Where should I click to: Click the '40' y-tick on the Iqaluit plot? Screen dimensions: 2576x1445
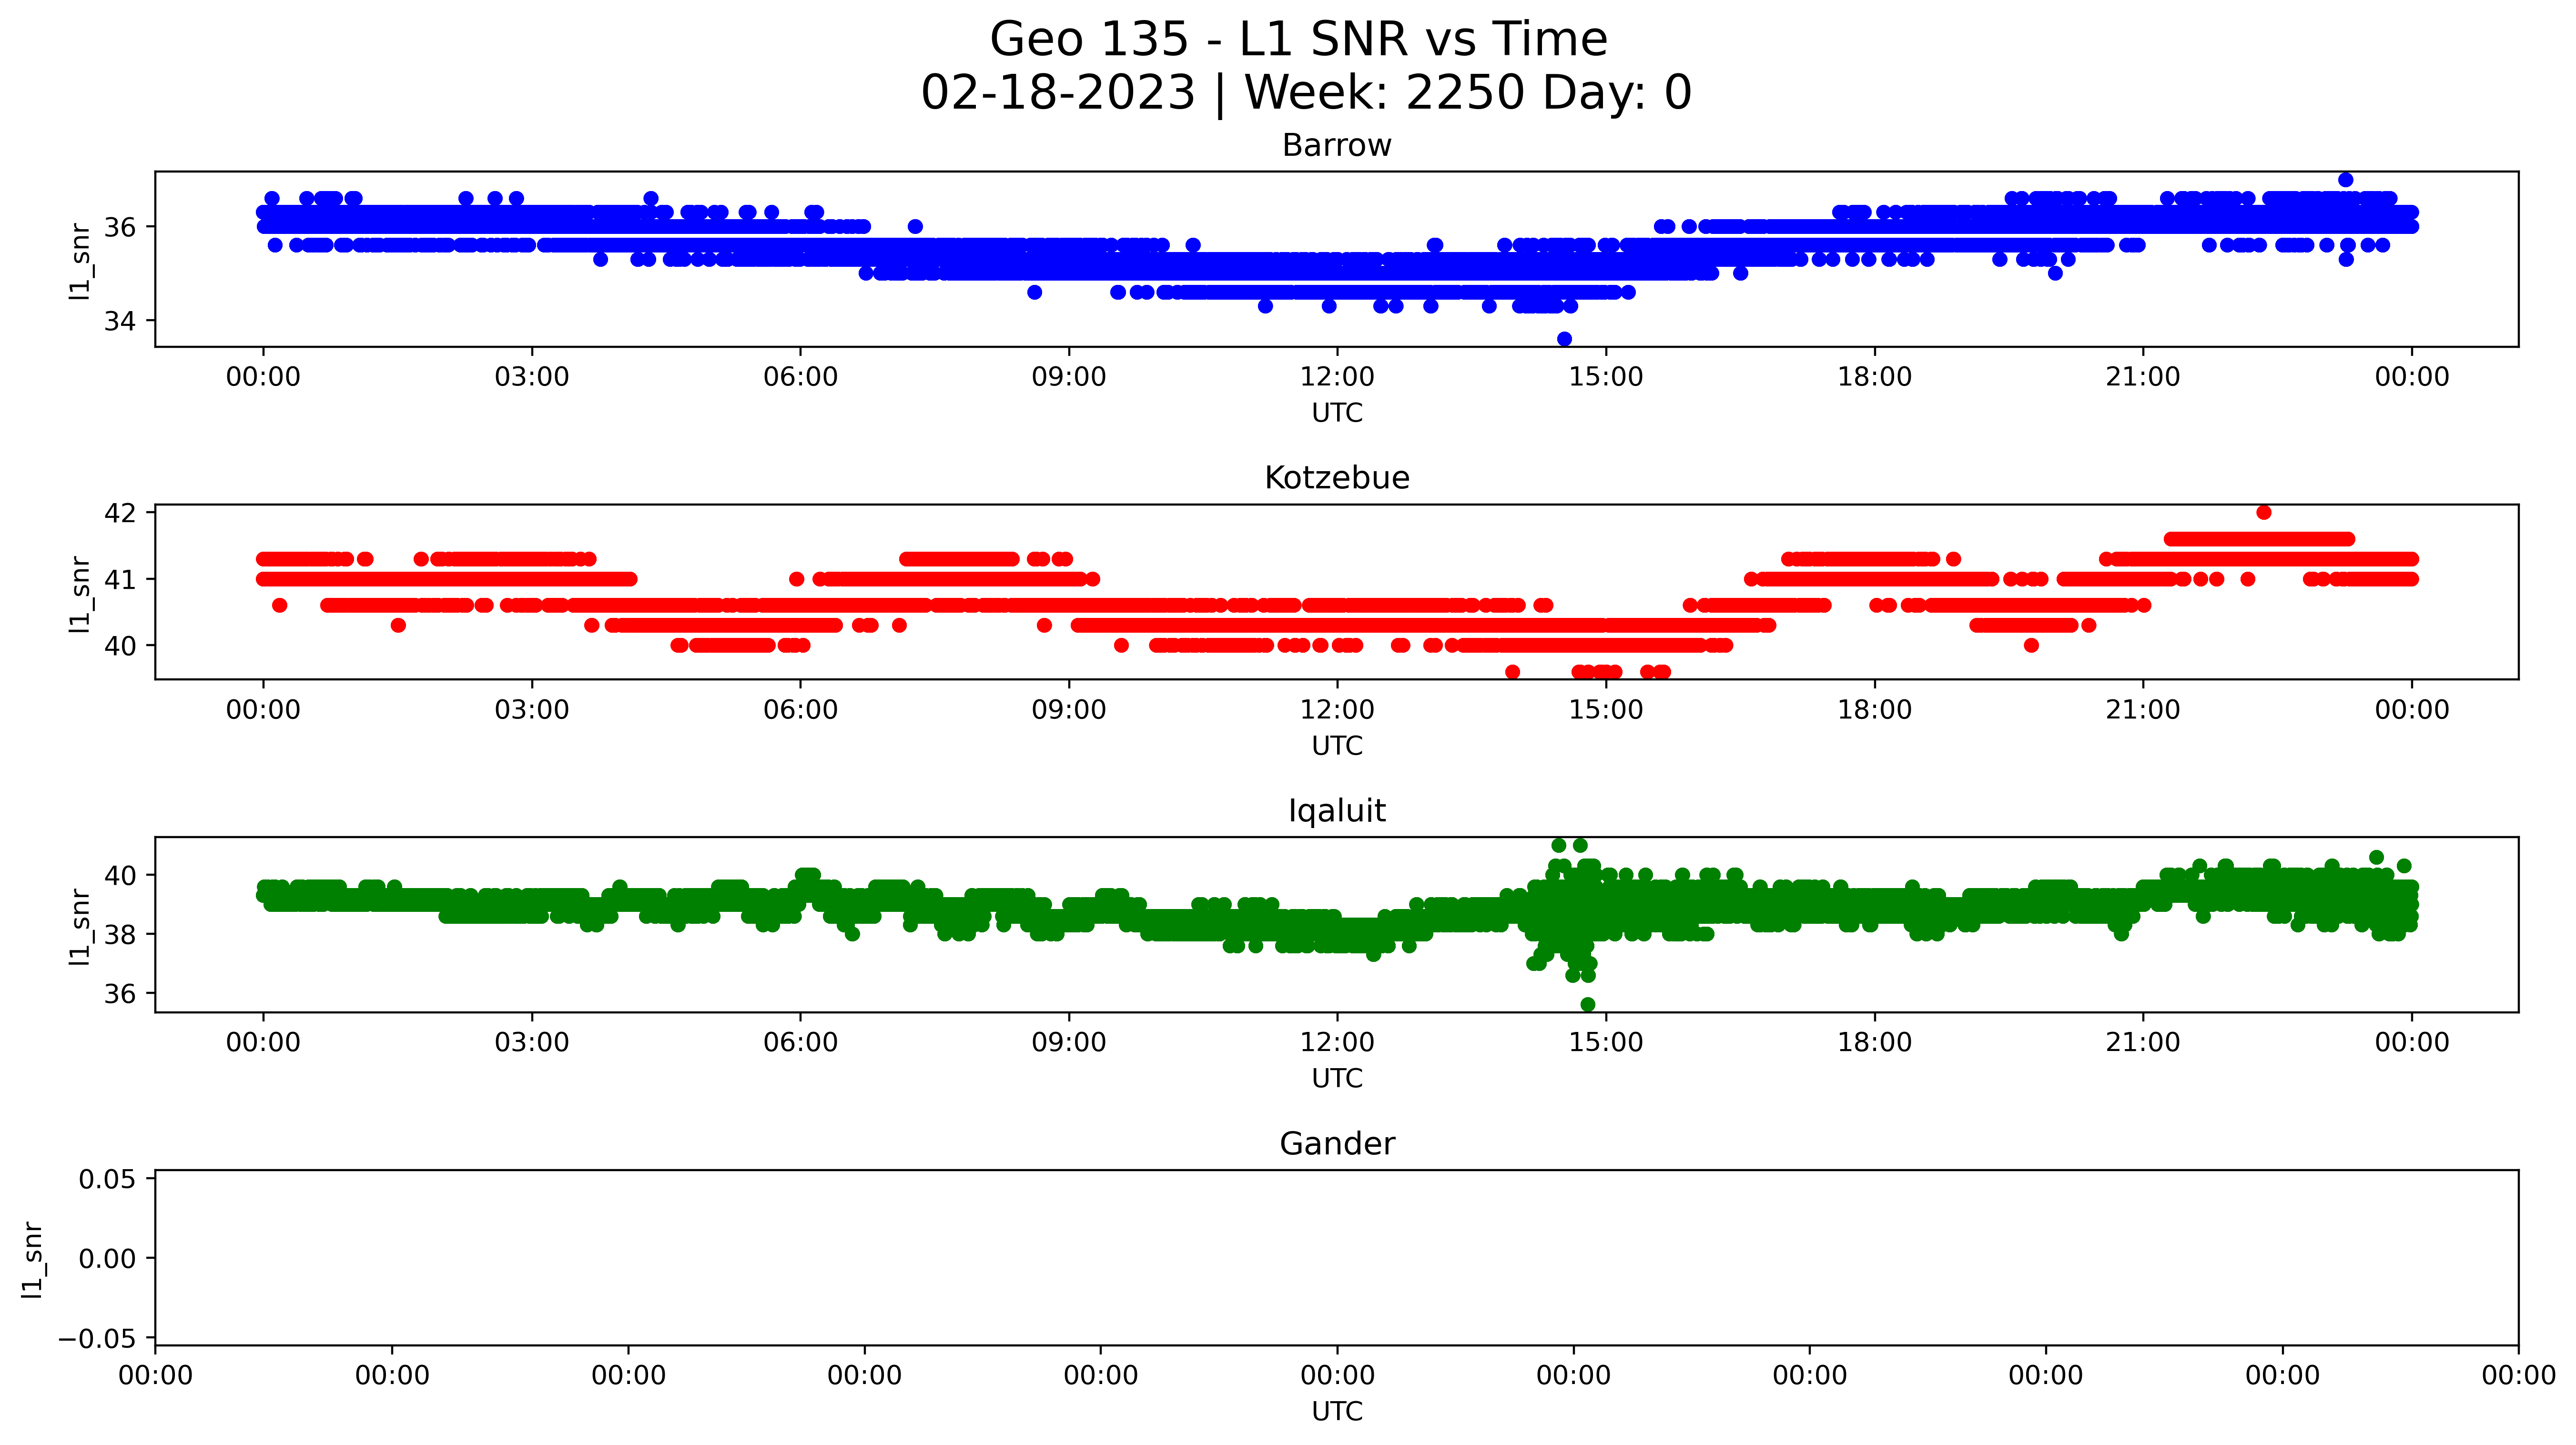tap(120, 875)
